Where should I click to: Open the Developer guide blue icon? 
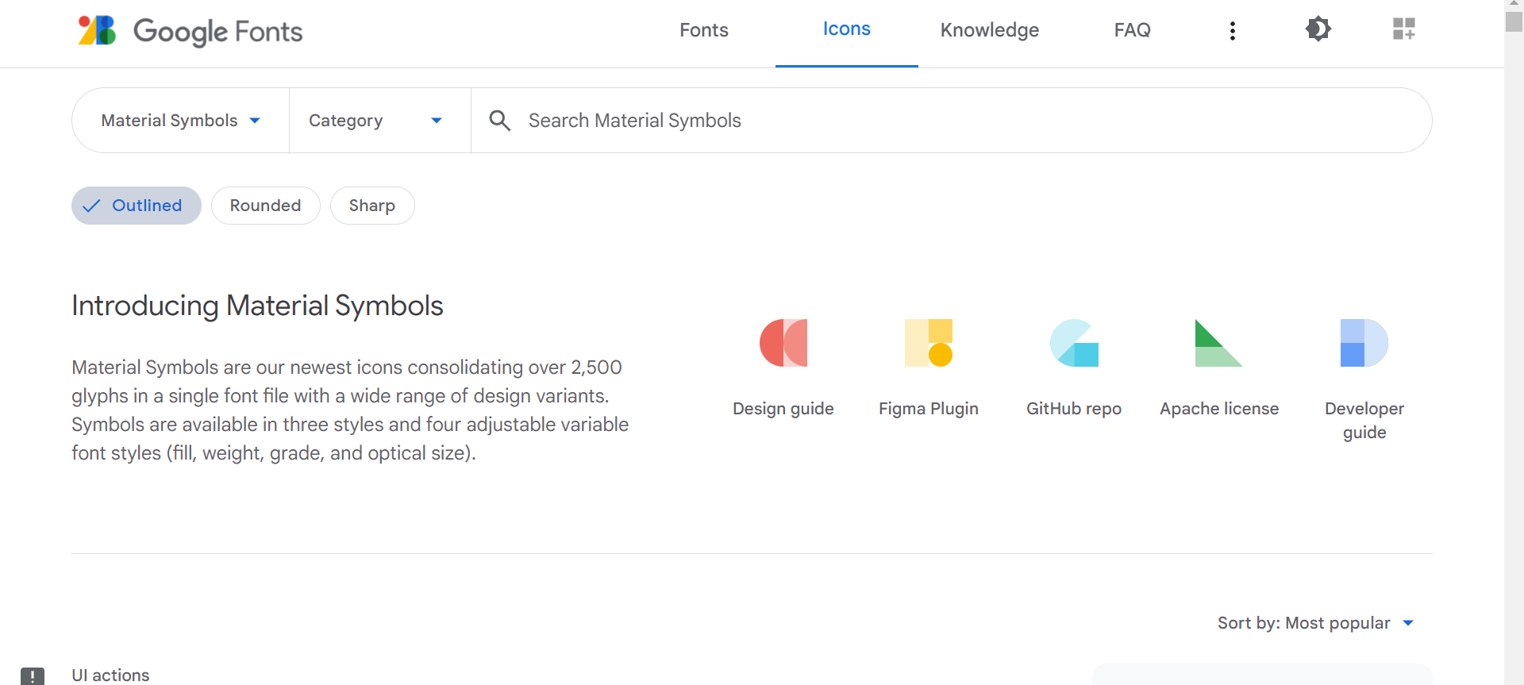coord(1364,343)
